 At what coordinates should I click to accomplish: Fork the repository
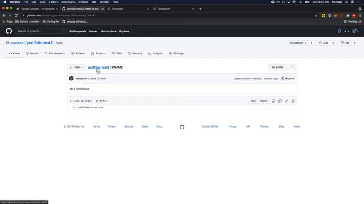click(x=345, y=43)
